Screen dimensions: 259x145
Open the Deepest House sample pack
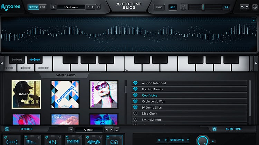click(x=104, y=94)
